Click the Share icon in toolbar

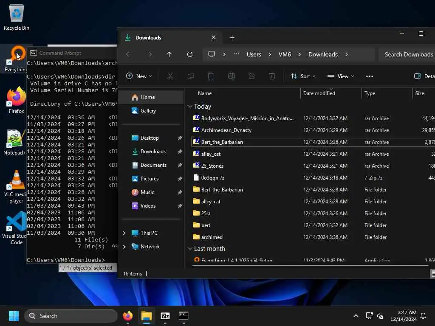point(251,76)
